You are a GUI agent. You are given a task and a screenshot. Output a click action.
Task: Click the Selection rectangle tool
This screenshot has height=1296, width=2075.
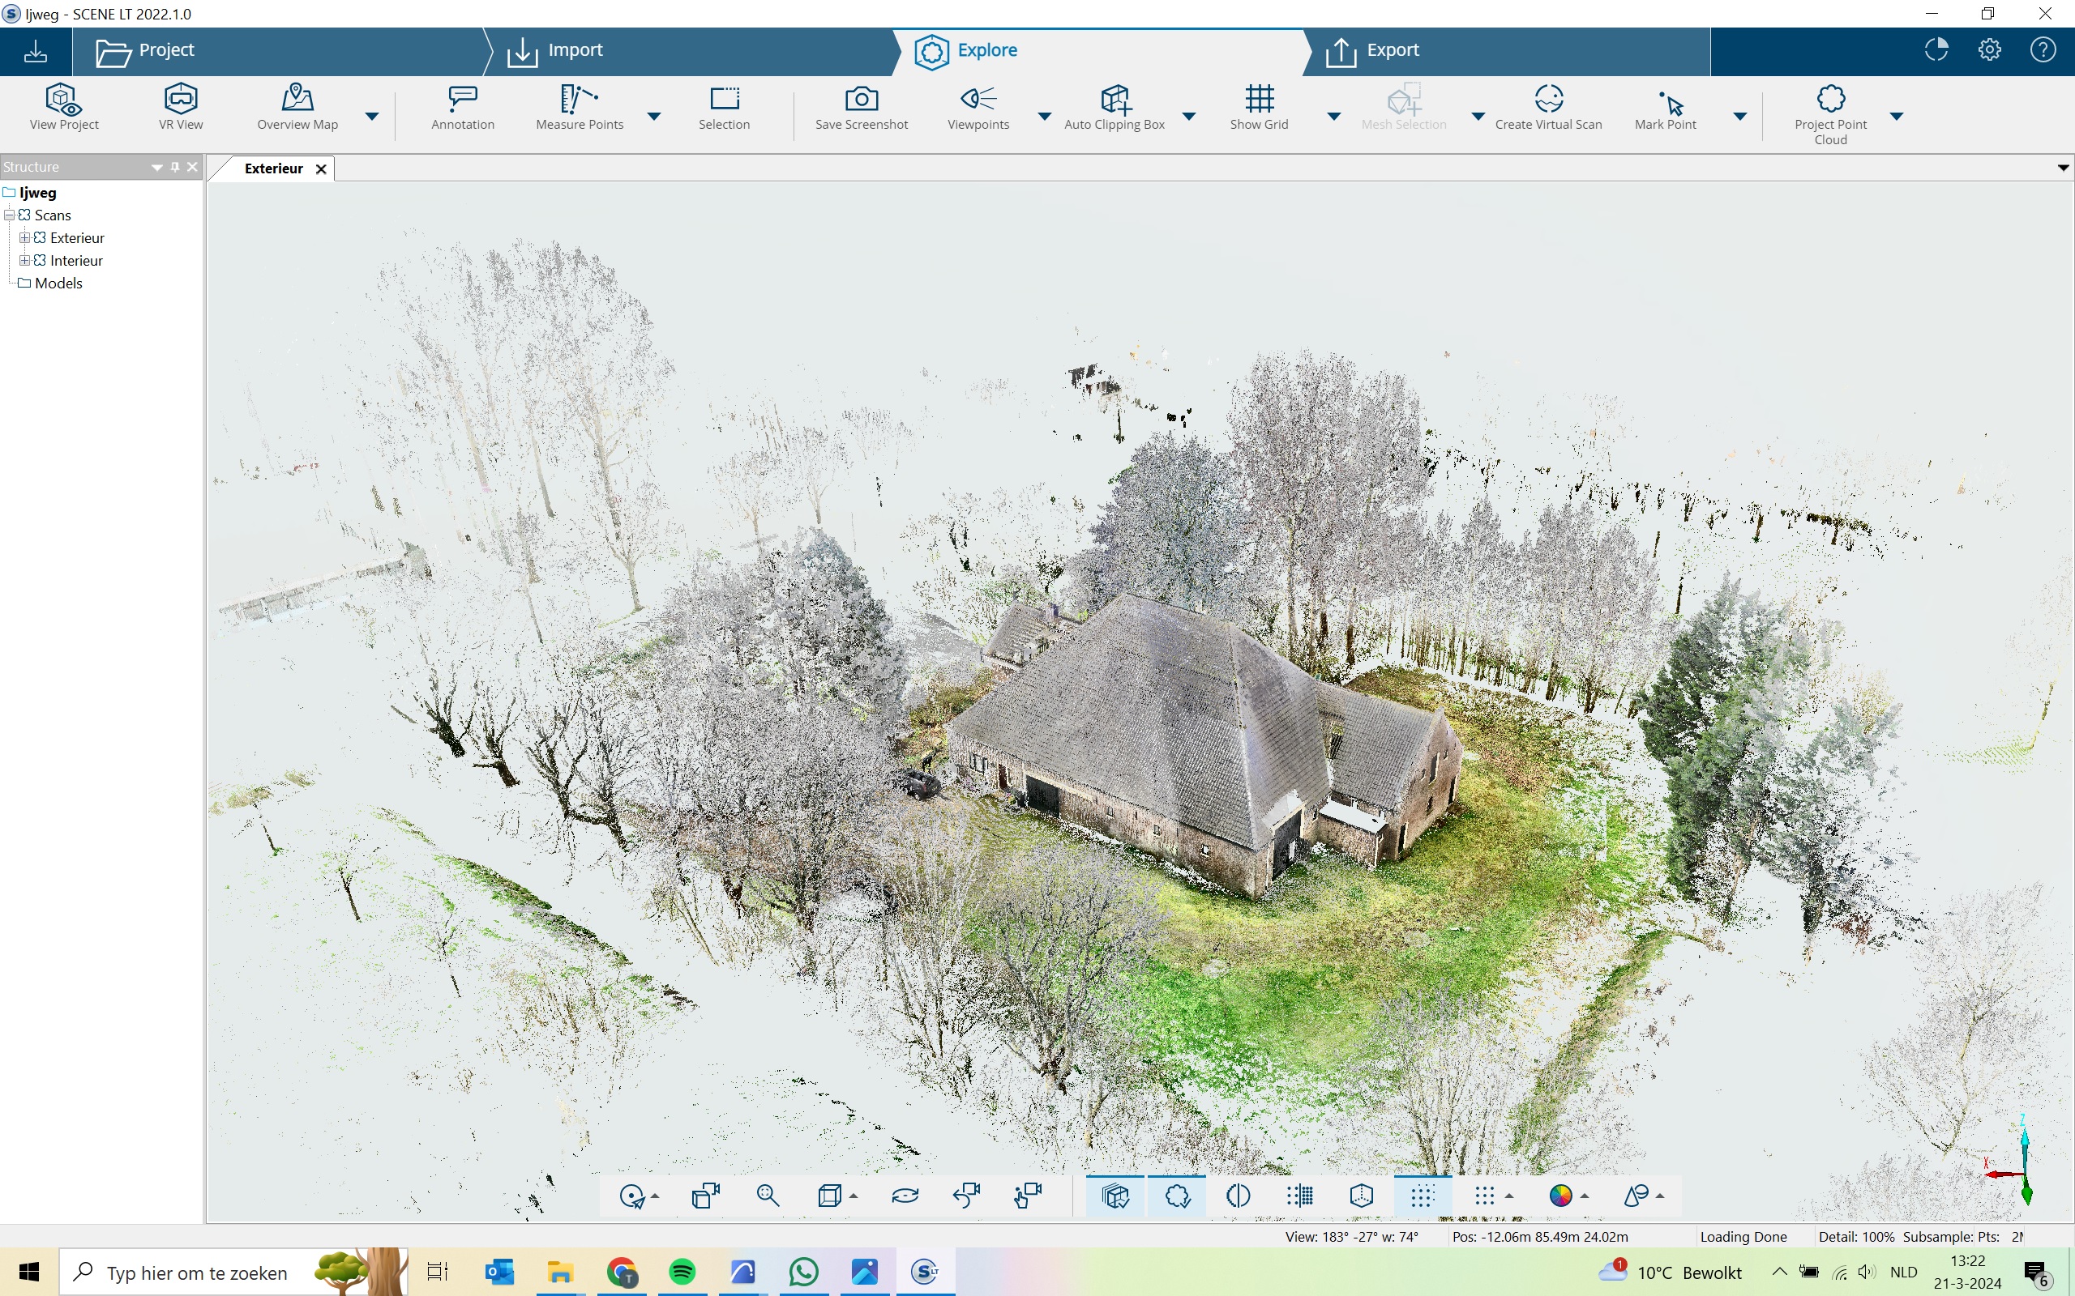pyautogui.click(x=724, y=100)
